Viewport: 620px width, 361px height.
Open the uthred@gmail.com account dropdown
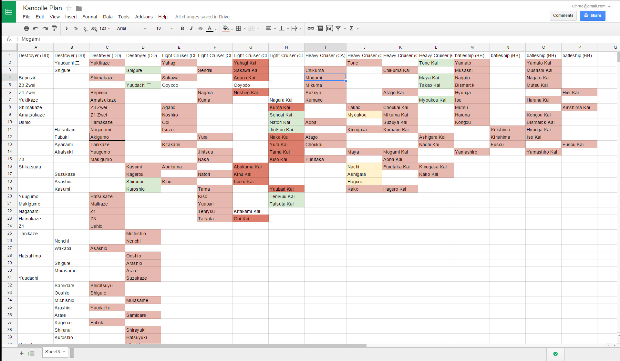pyautogui.click(x=591, y=6)
